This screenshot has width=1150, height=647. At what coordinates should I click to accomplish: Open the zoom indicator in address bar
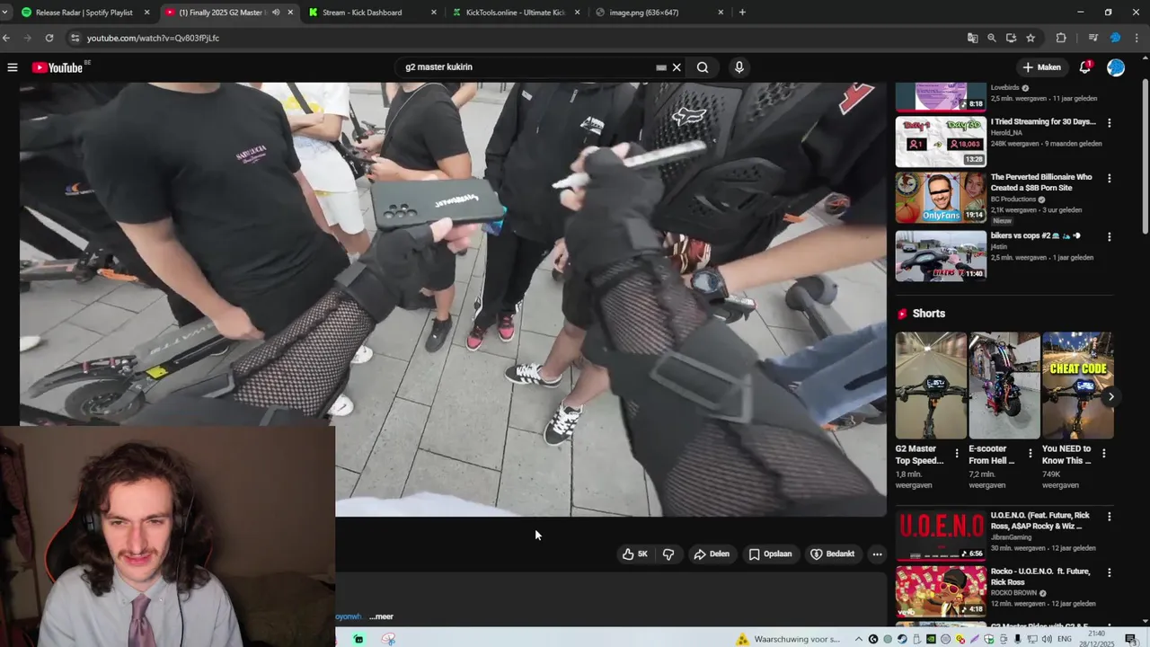click(992, 38)
